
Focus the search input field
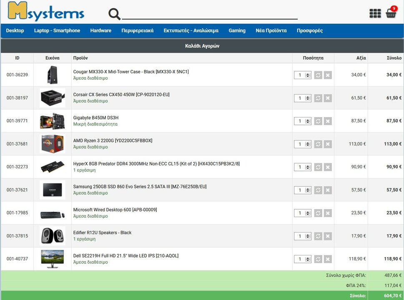210,13
